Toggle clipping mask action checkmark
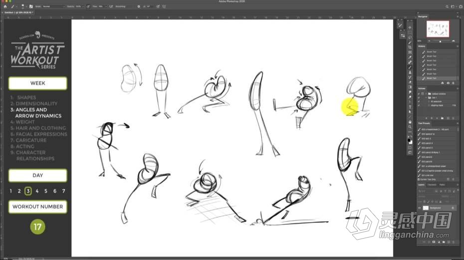The height and width of the screenshot is (260, 464). (419, 105)
